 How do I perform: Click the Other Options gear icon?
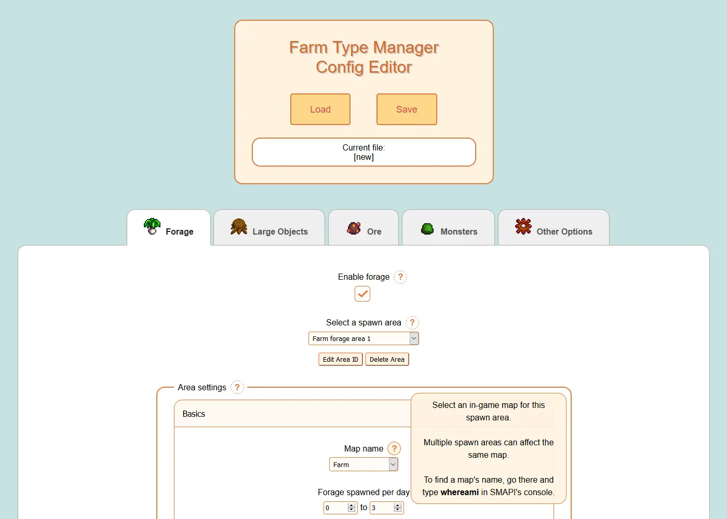pos(523,226)
